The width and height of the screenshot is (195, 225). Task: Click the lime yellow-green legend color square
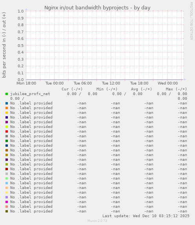[7, 127]
